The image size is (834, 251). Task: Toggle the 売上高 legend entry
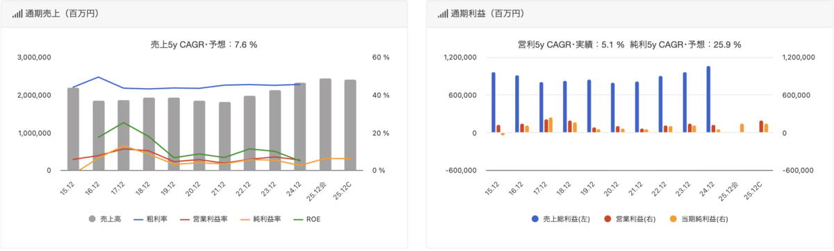click(104, 219)
